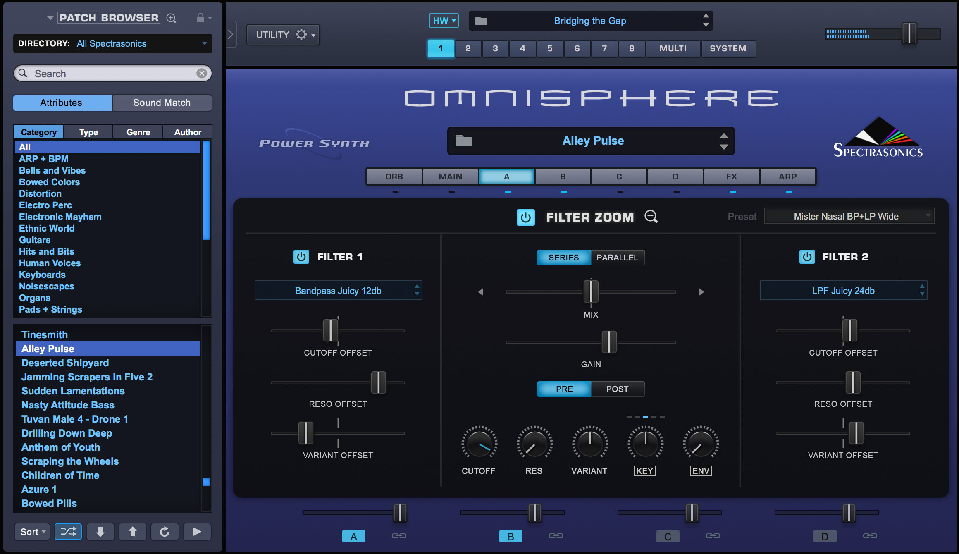The width and height of the screenshot is (959, 554).
Task: Open the Directory dropdown
Action: (x=112, y=43)
